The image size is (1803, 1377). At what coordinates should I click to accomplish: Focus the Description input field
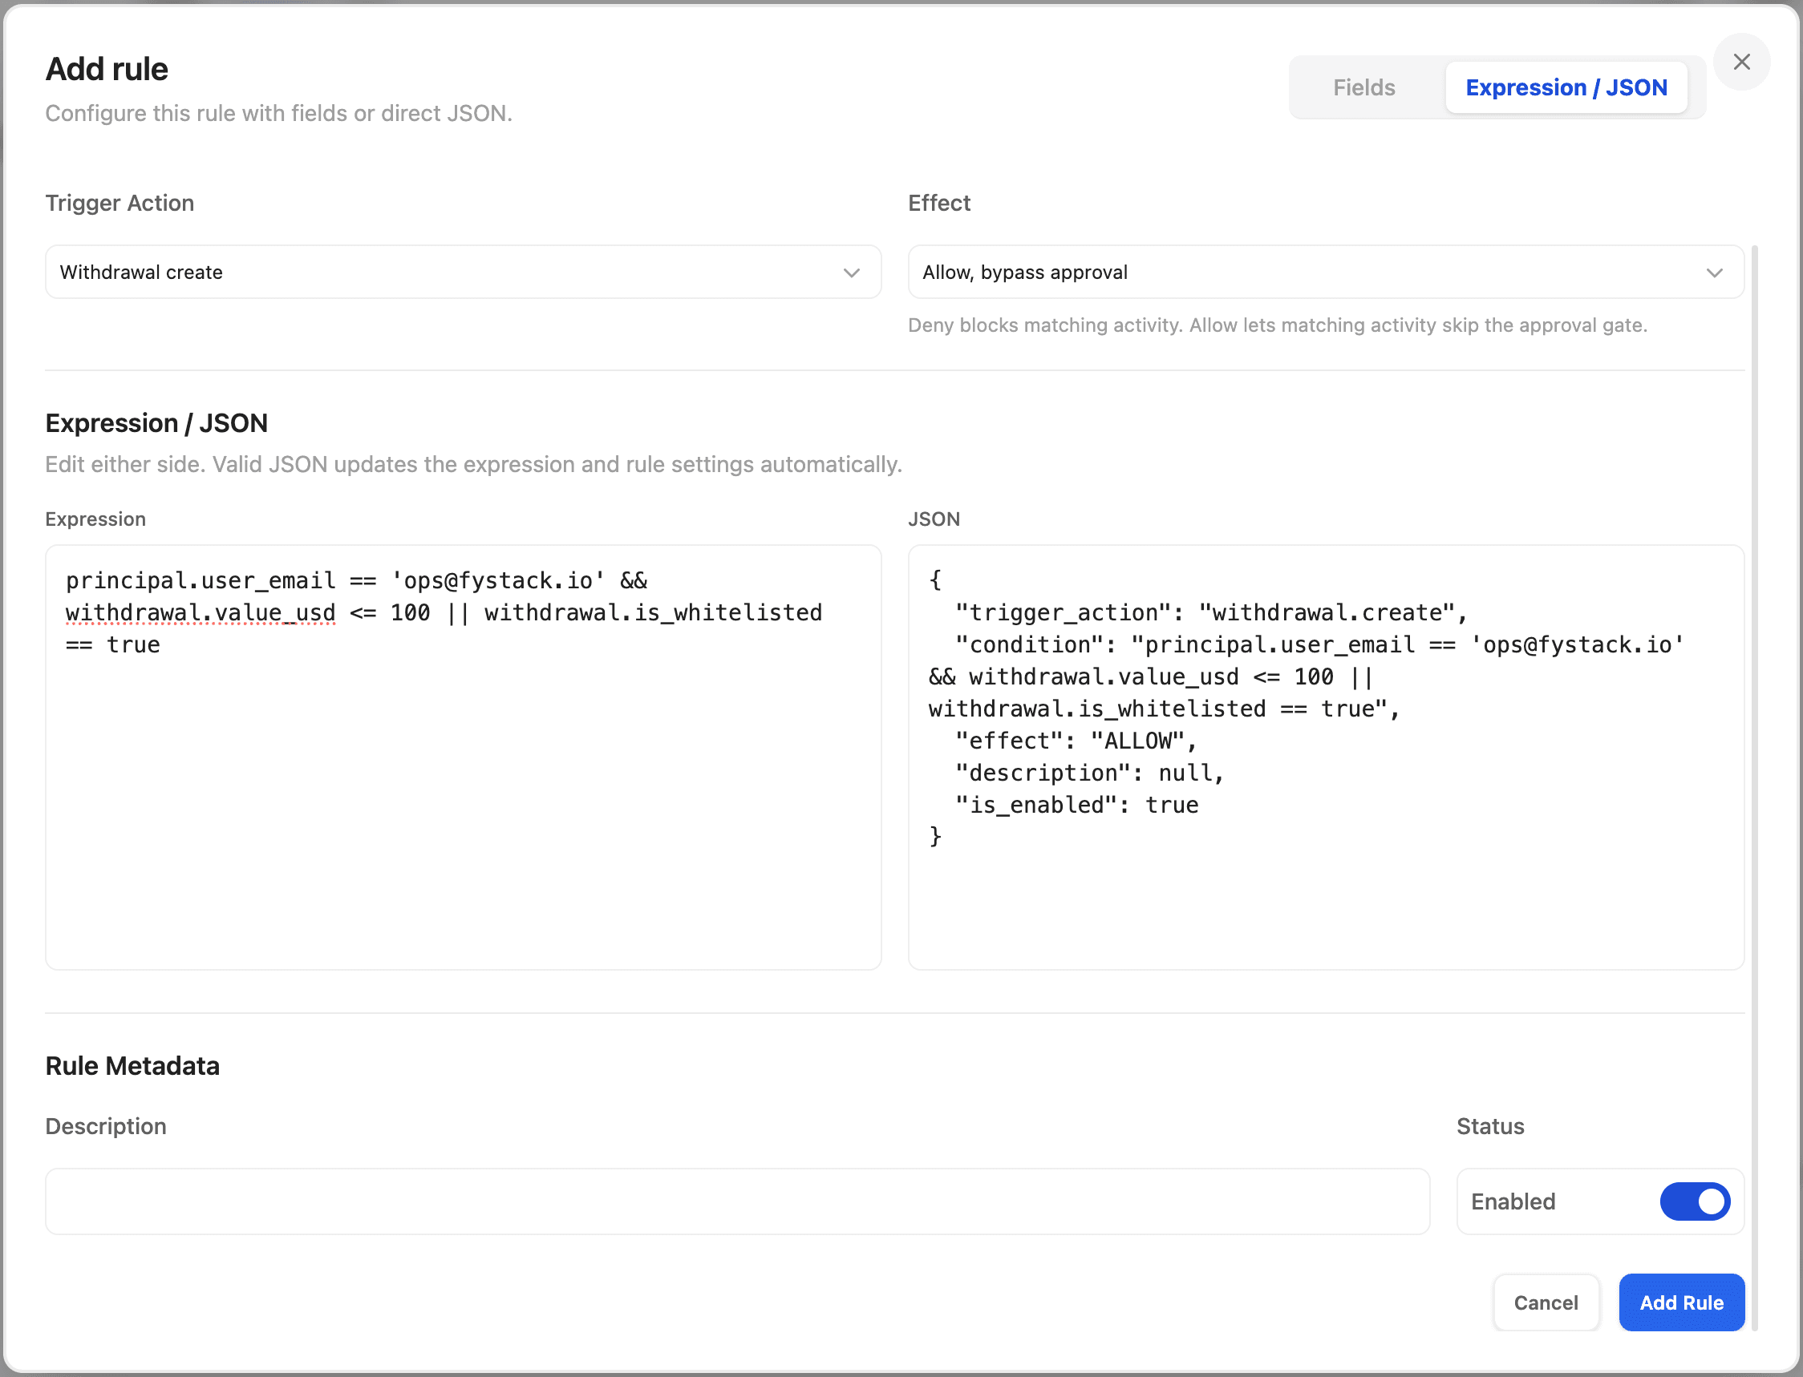tap(736, 1201)
